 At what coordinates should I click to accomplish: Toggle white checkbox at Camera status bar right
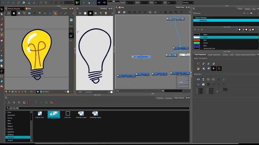click(68, 92)
